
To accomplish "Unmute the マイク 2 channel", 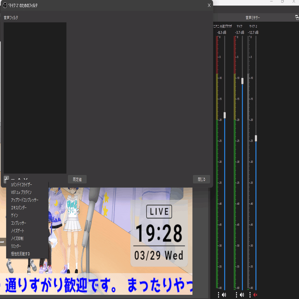I will 255,294.
